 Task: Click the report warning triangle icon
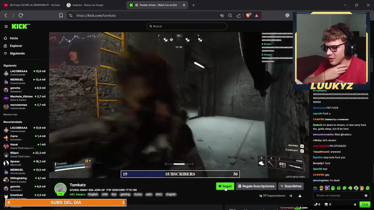300,196
